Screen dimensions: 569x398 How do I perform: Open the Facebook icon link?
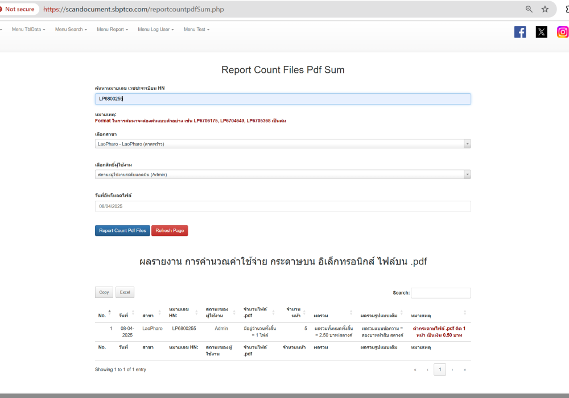(x=520, y=32)
